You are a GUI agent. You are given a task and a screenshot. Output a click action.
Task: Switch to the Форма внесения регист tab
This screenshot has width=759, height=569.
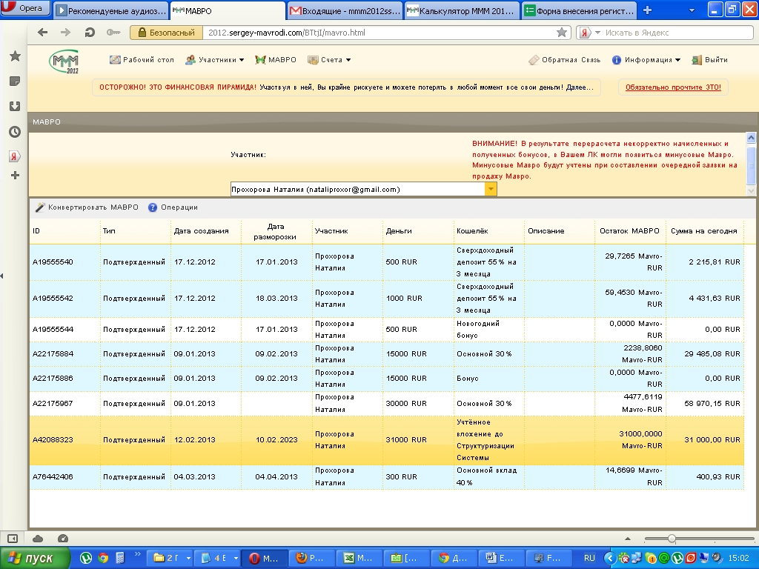coord(580,10)
